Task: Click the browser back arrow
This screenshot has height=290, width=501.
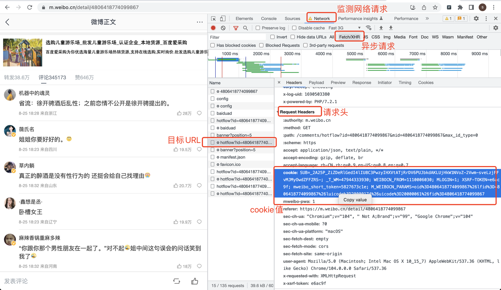Action: click(x=7, y=7)
